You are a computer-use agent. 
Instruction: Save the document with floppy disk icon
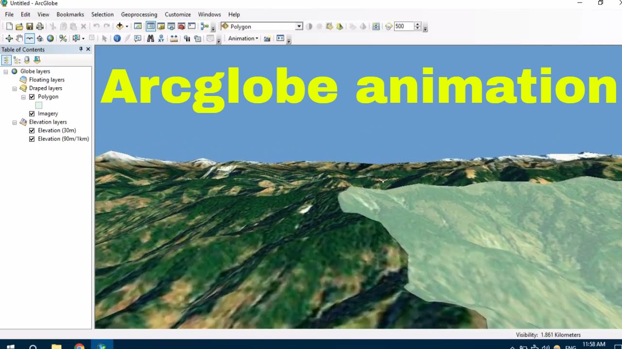tap(30, 26)
